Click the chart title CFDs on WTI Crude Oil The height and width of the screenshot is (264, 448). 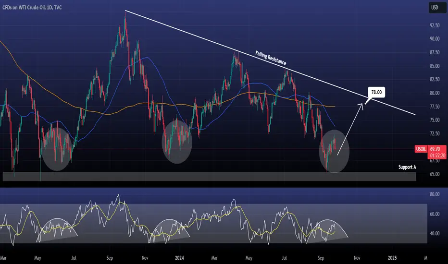pyautogui.click(x=24, y=7)
